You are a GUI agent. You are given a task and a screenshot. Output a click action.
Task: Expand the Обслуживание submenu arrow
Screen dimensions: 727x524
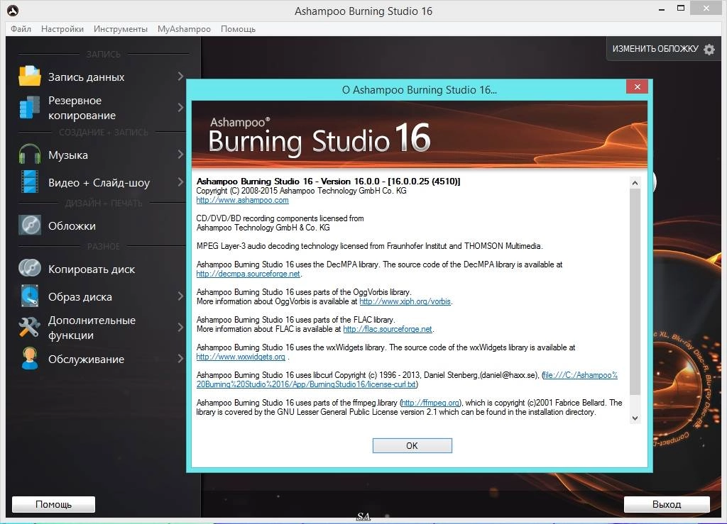(x=180, y=359)
